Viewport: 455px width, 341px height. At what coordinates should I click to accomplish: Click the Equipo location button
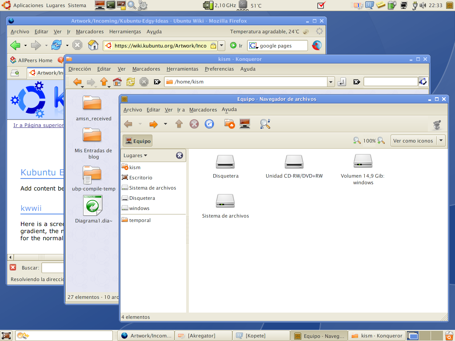pyautogui.click(x=138, y=141)
